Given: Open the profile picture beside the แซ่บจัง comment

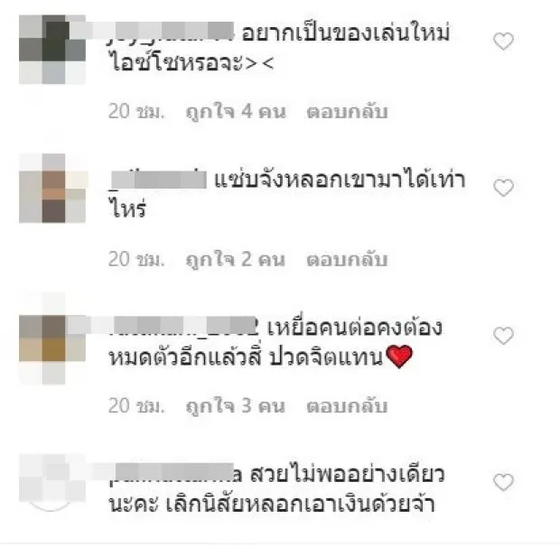Looking at the screenshot, I should pyautogui.click(x=52, y=188).
